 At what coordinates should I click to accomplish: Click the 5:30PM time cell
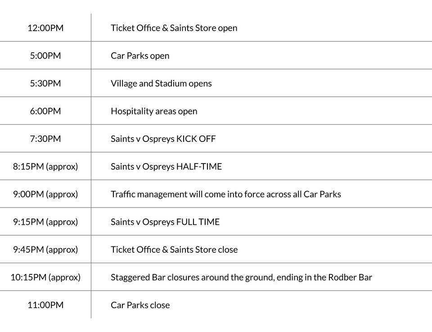pos(45,83)
